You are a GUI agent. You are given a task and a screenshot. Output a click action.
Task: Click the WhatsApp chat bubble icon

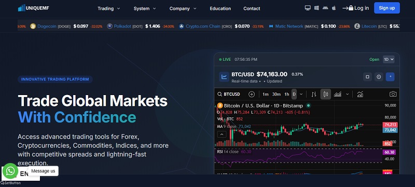pyautogui.click(x=10, y=171)
